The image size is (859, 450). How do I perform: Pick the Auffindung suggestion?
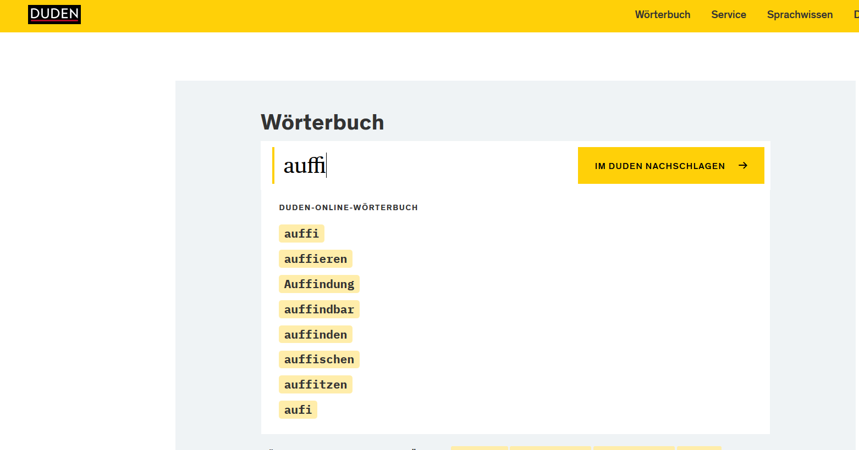tap(319, 284)
